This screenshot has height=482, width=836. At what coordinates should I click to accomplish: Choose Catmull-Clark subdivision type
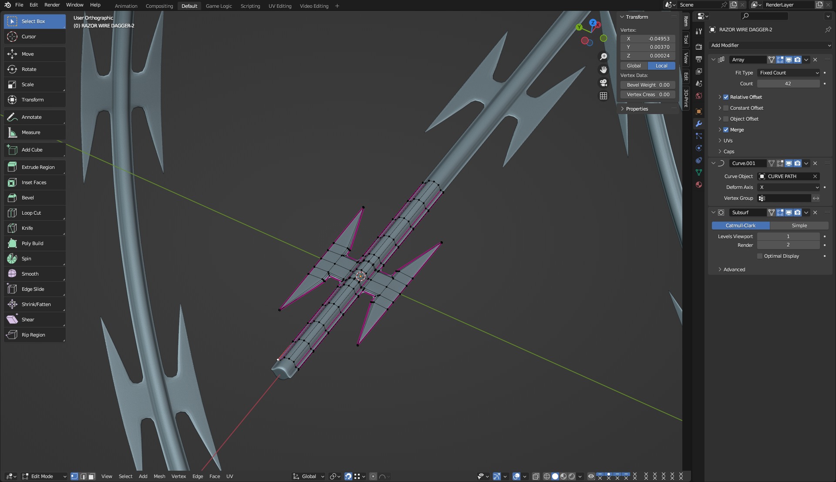[x=741, y=226]
